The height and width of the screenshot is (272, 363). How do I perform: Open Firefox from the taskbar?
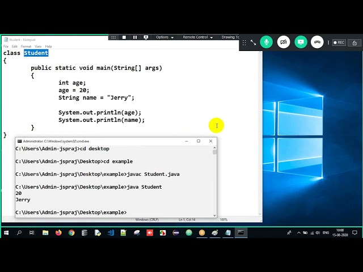click(58, 233)
